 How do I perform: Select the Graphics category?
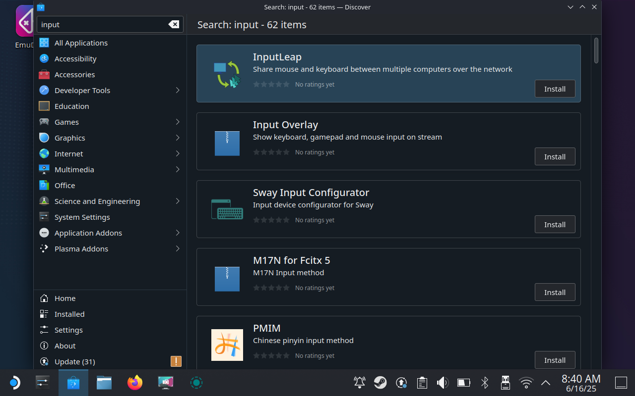coord(69,138)
